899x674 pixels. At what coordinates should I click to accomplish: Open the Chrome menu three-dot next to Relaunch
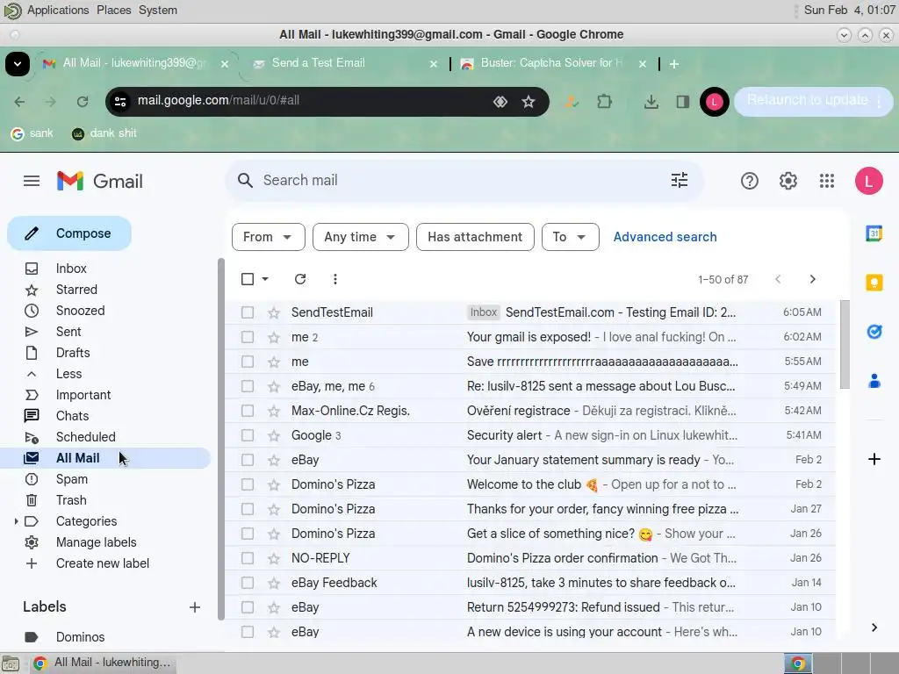[879, 102]
